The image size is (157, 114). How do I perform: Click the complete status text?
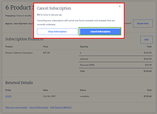pos(84,96)
